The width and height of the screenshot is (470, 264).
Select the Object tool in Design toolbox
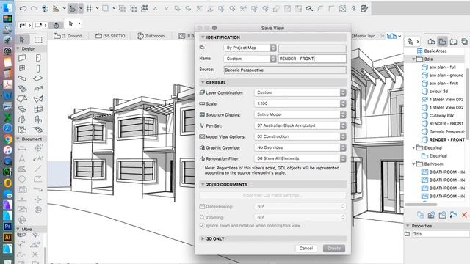tap(38, 120)
